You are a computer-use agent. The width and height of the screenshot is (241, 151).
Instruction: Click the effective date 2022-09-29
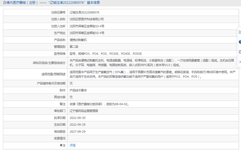[x=77, y=125]
